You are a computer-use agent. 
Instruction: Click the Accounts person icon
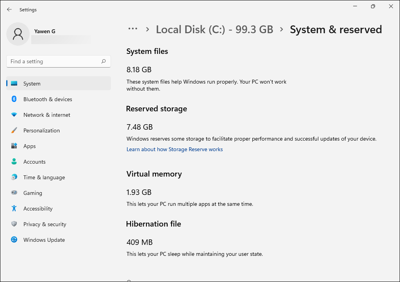[x=14, y=161]
